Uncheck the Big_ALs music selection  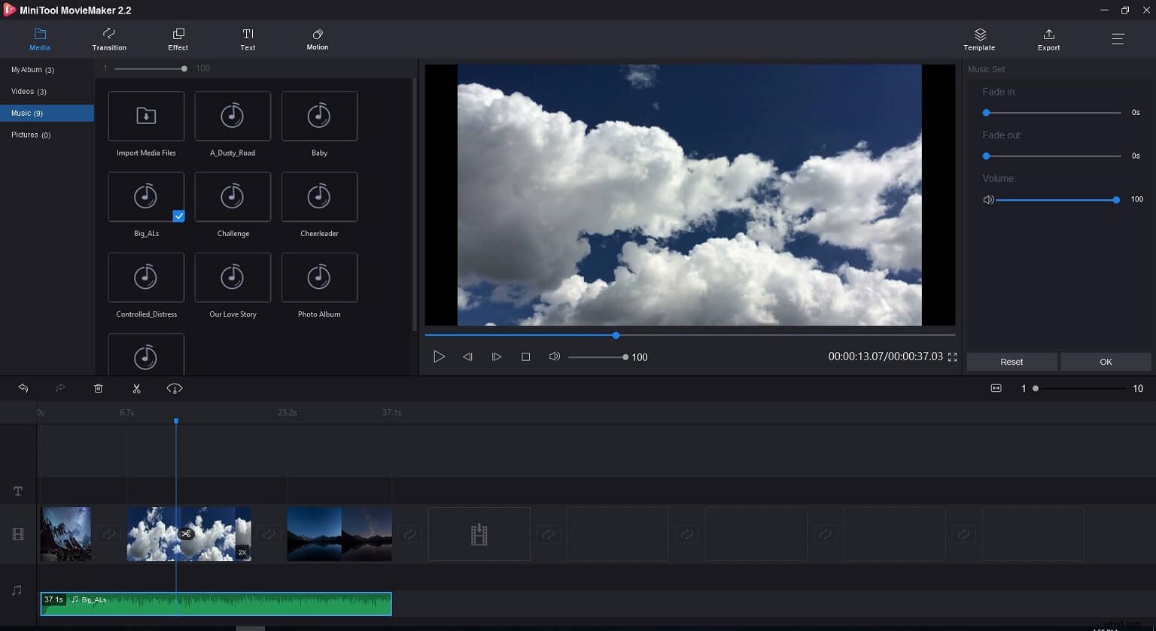pyautogui.click(x=179, y=216)
